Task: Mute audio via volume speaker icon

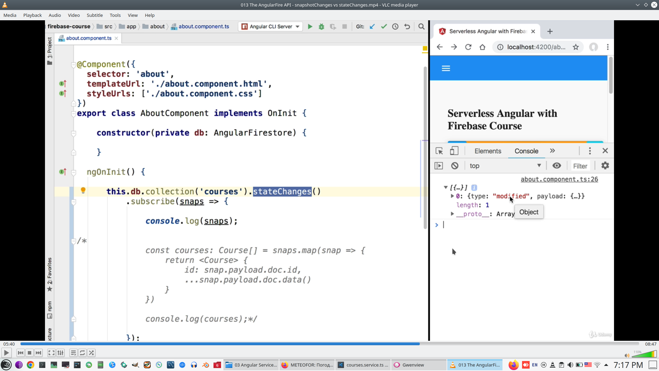Action: coord(627,356)
